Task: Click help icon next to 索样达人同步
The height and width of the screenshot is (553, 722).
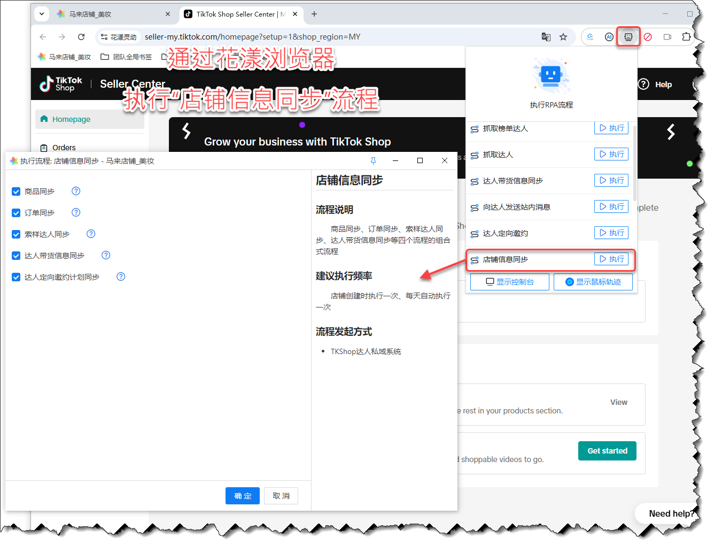Action: click(91, 234)
